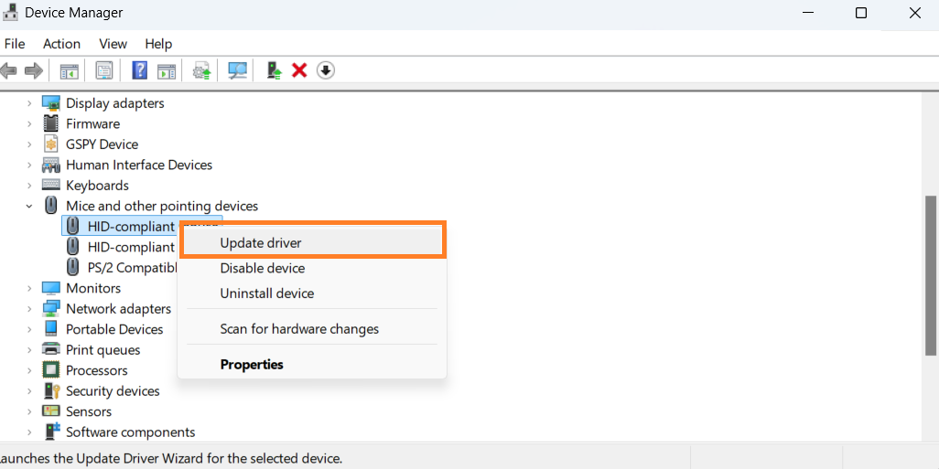The height and width of the screenshot is (469, 939).
Task: Click the Processors chip icon
Action: click(51, 370)
